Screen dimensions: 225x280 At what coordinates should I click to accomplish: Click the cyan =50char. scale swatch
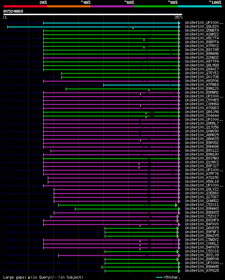[159, 277]
